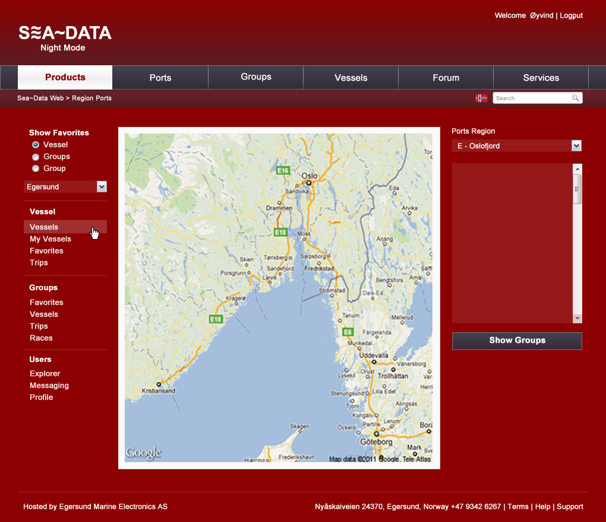Click the Norwegian flag language icon

(481, 98)
